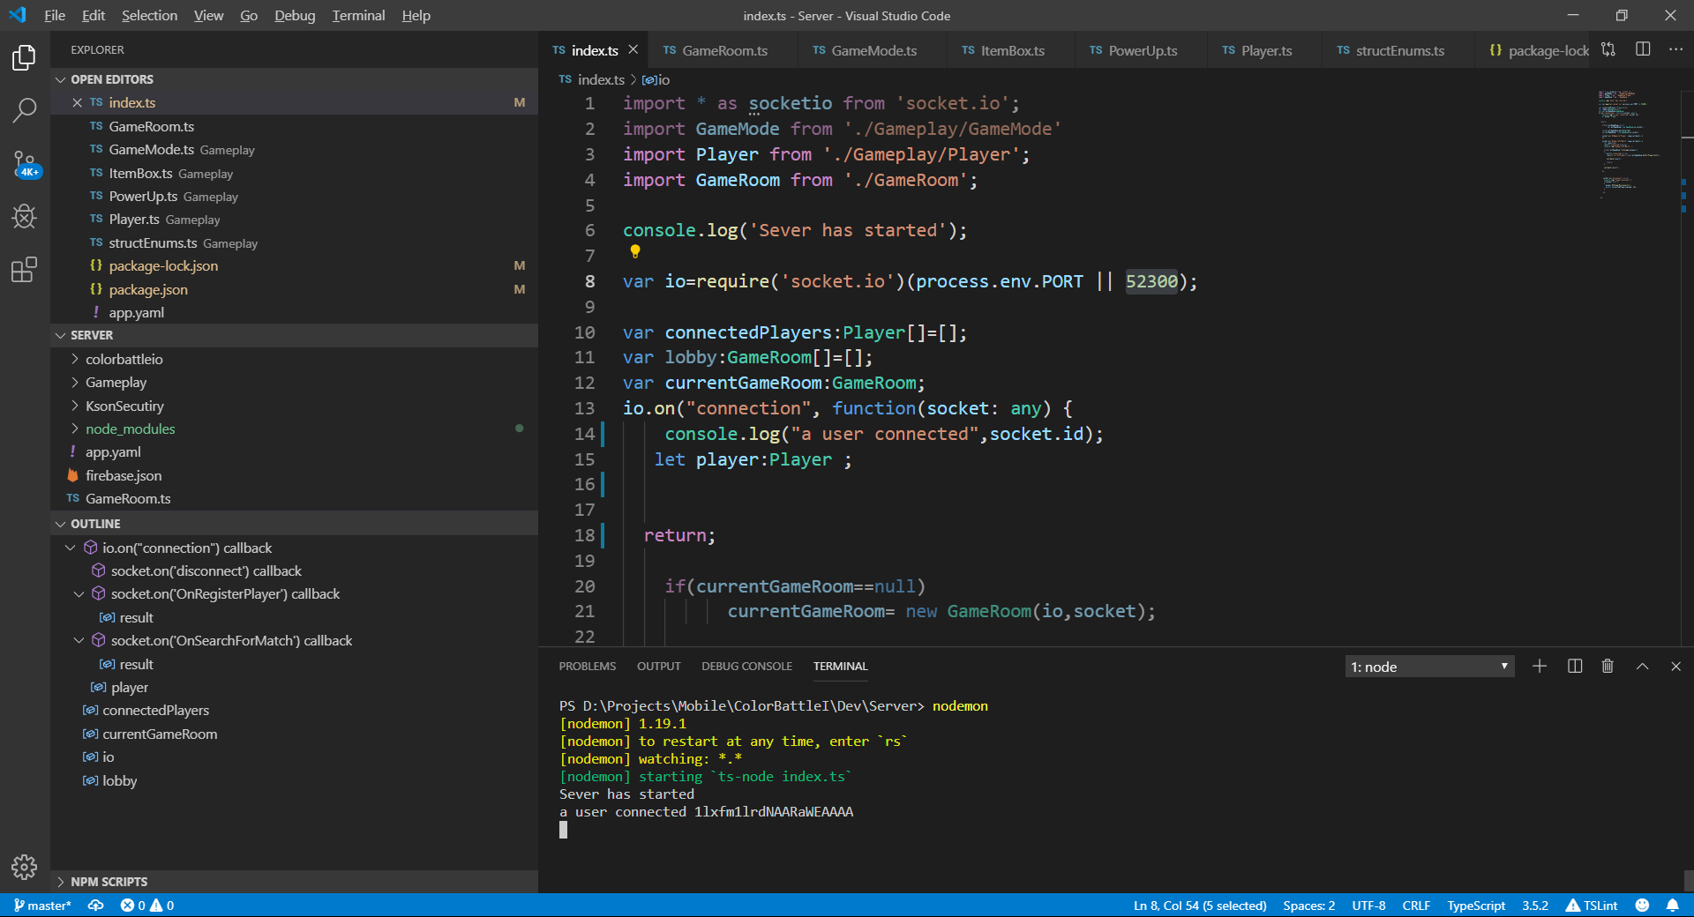Screen dimensions: 1694x917
Task: Click the lightbulb code action icon
Action: pyautogui.click(x=635, y=252)
